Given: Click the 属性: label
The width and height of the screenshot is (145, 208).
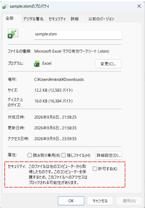Looking at the screenshot, I should pyautogui.click(x=12, y=155).
